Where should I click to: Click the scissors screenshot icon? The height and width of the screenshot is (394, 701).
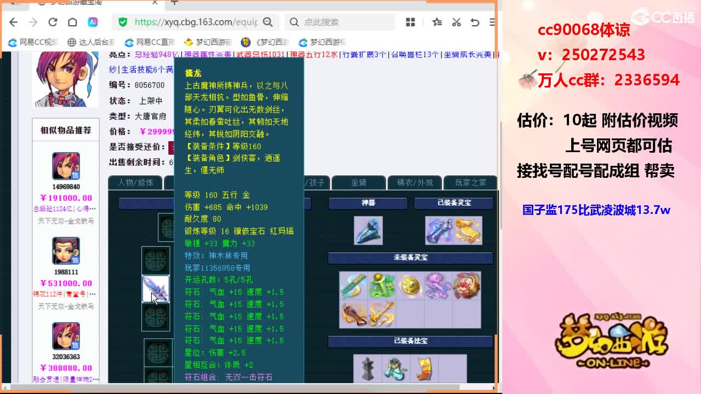(456, 22)
